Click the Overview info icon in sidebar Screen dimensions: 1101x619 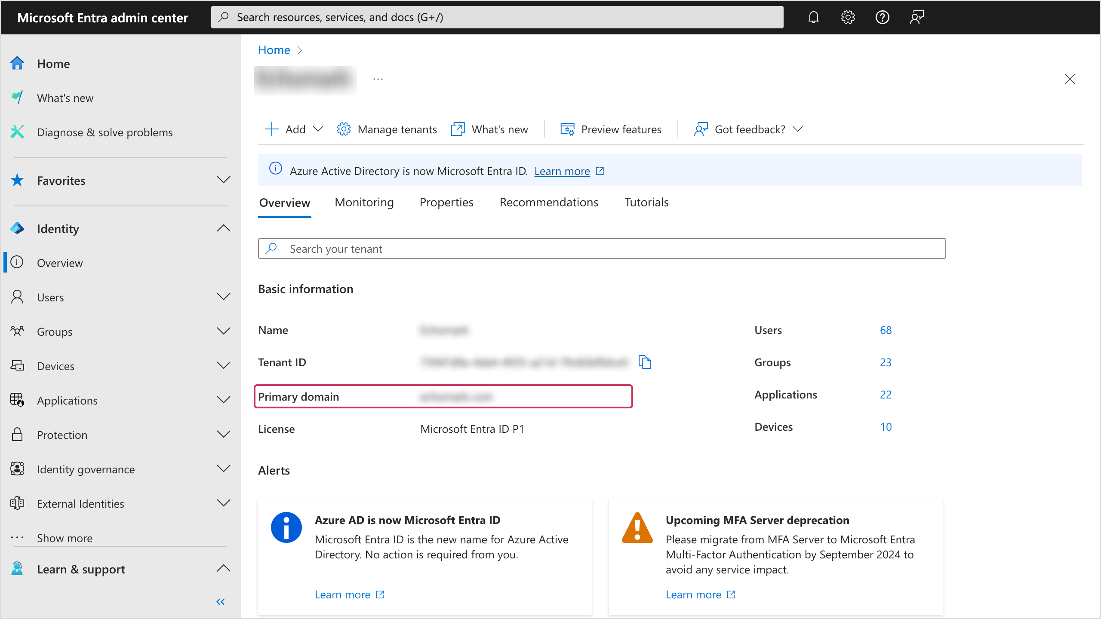point(17,262)
